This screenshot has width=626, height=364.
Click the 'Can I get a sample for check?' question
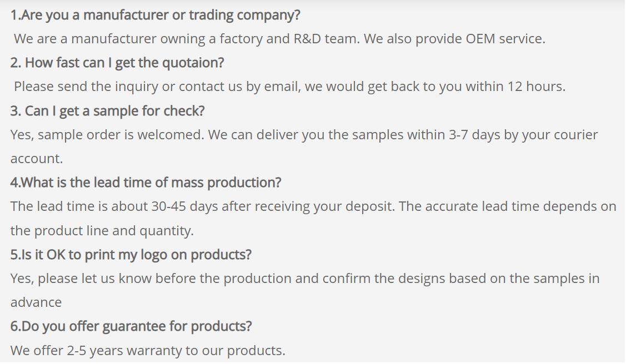coord(107,111)
